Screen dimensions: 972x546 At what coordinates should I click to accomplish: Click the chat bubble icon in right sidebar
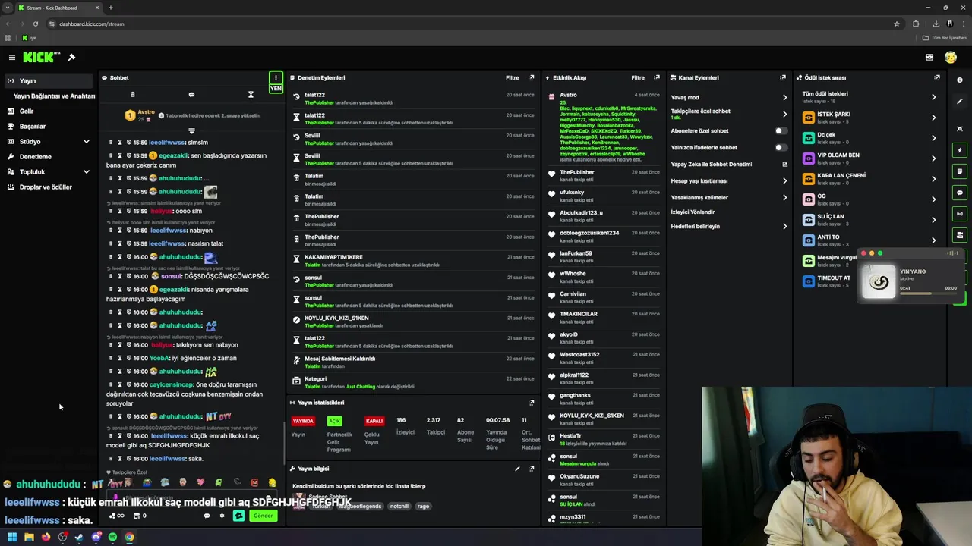[960, 193]
